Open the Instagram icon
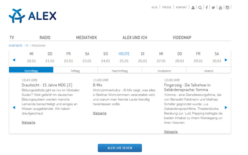248x155 pixels. click(x=227, y=8)
